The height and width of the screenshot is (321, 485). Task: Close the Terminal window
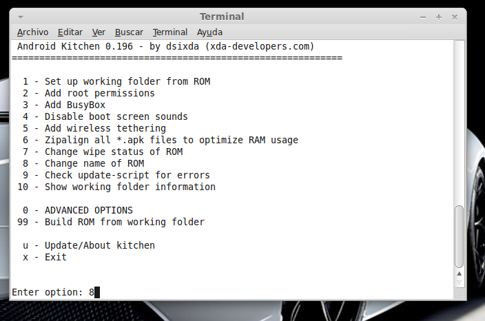pyautogui.click(x=454, y=17)
